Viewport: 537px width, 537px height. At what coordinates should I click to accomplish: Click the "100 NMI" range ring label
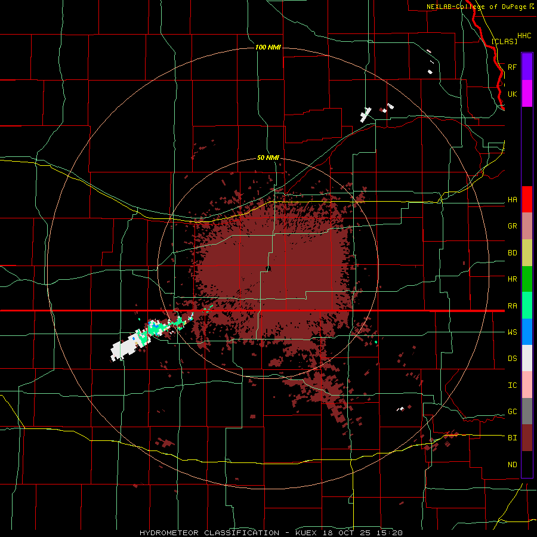coord(268,47)
